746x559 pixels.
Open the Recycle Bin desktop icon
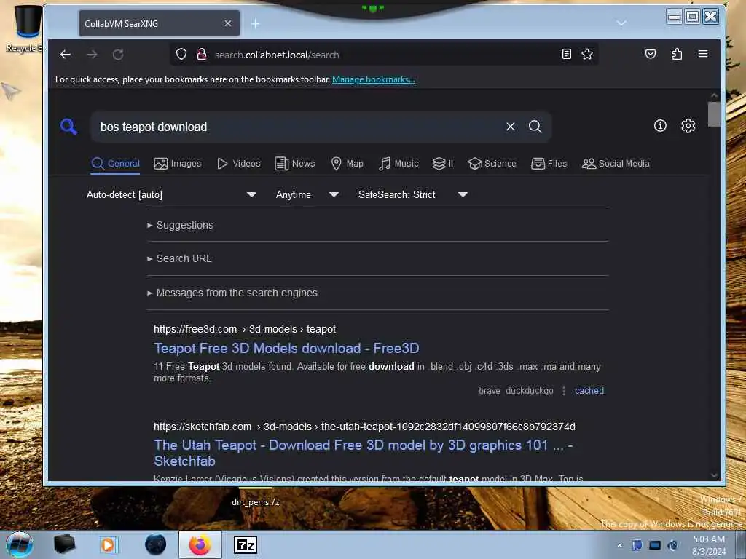coord(25,28)
